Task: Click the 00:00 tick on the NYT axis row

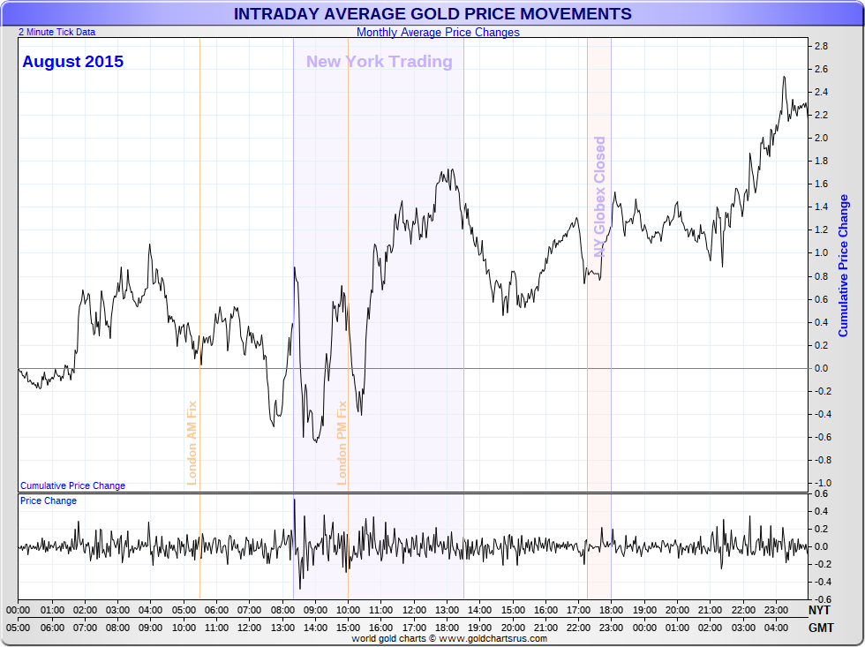Action: pos(19,610)
